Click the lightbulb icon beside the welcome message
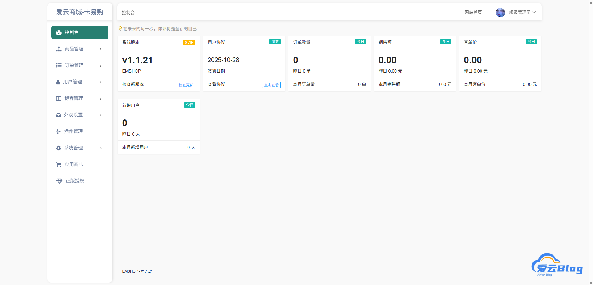This screenshot has height=285, width=593. tap(120, 28)
